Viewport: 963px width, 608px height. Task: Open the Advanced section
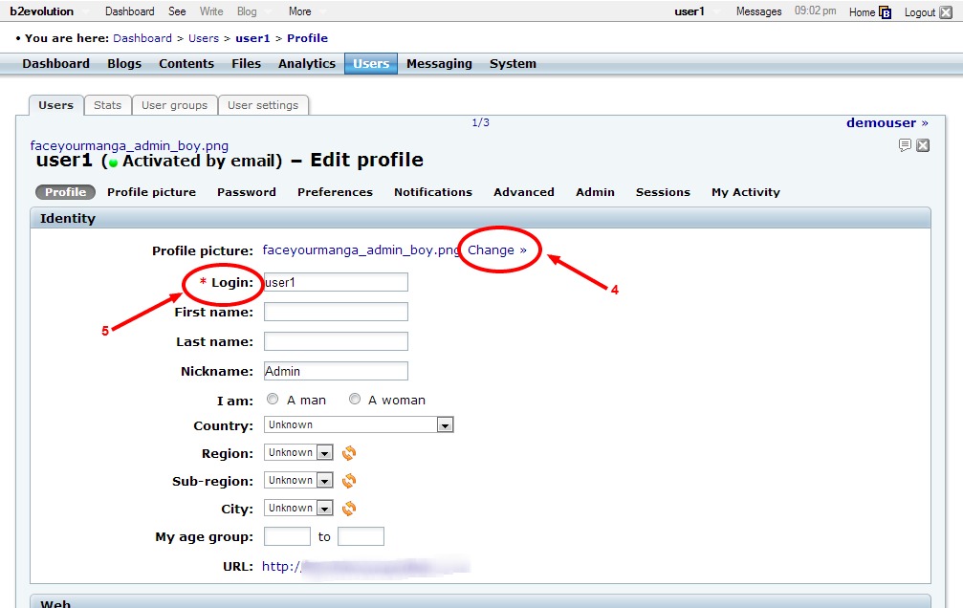point(524,192)
